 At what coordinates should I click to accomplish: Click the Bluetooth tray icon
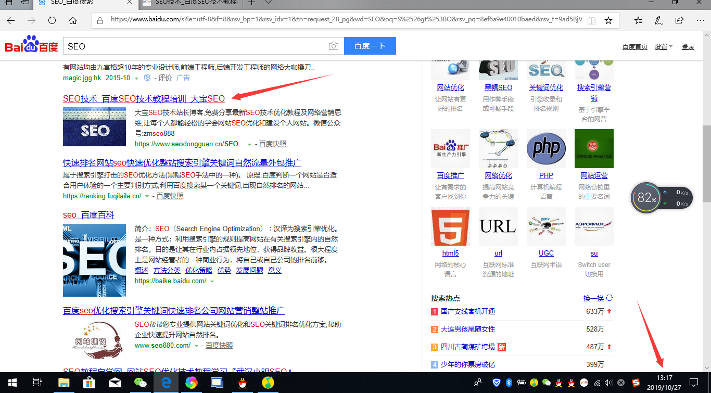[x=510, y=383]
